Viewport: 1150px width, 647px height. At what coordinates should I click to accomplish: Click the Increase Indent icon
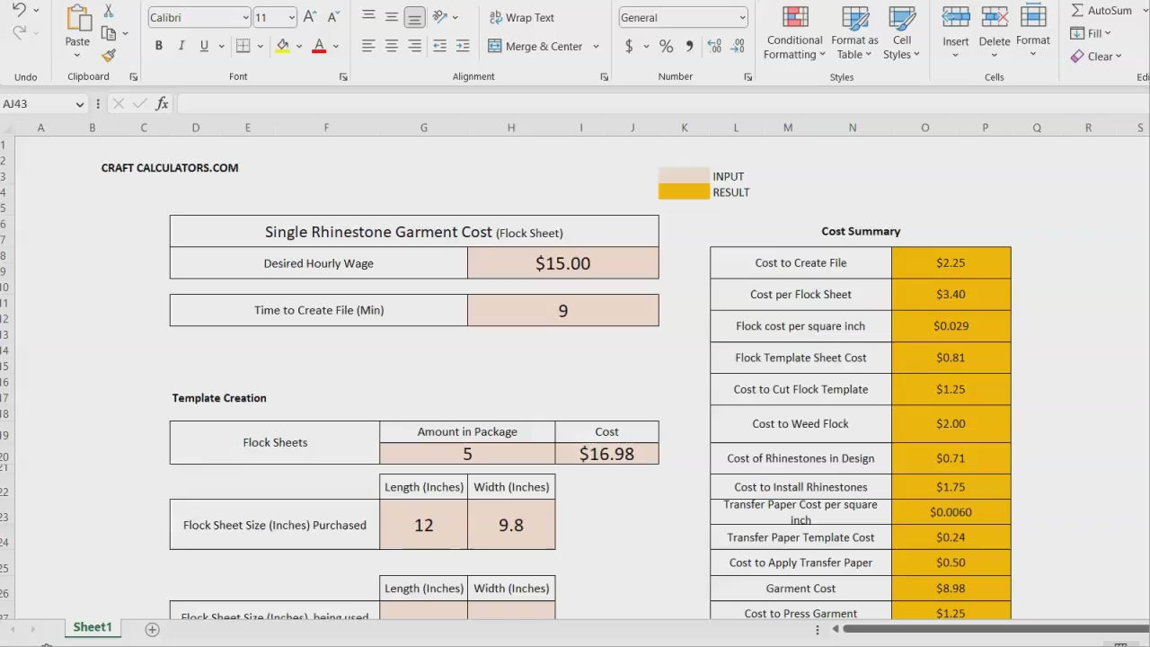pyautogui.click(x=463, y=46)
